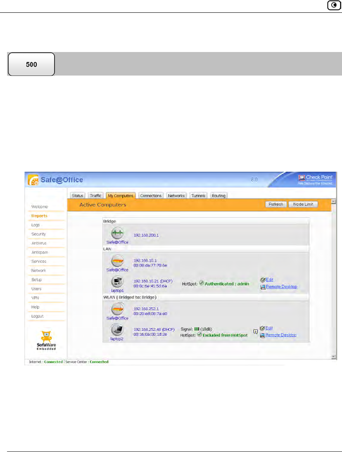Open Users in the sidebar
Screen dimensions: 342x452
coord(36,289)
